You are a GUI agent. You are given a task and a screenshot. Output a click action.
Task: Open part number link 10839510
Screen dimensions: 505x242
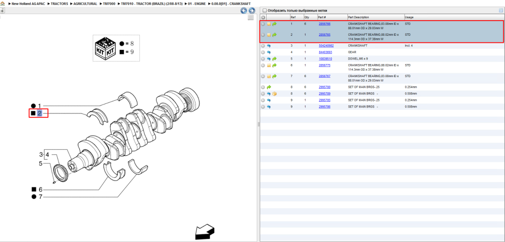point(325,59)
